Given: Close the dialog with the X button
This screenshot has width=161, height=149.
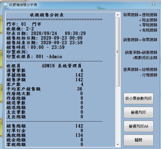Looking at the screenshot, I should click(153, 3).
